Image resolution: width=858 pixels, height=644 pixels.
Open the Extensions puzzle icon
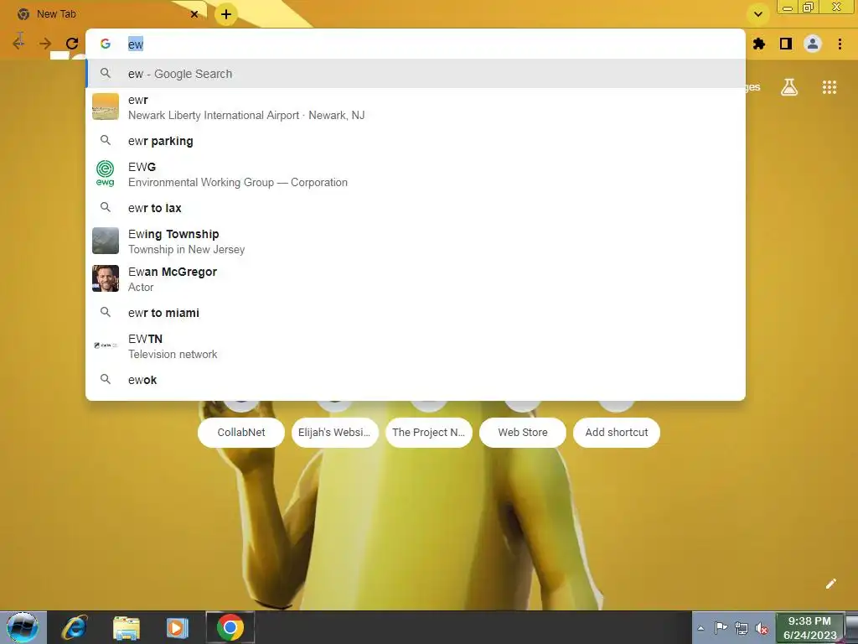(758, 44)
